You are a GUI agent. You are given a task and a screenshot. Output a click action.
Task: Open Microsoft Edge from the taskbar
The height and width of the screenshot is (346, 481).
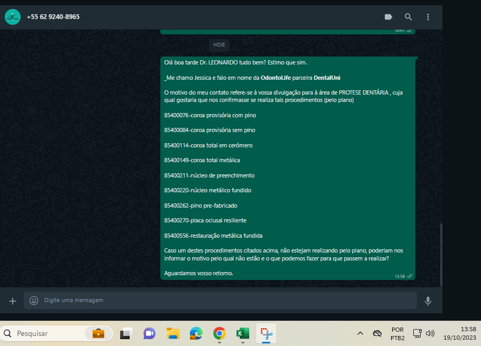[x=196, y=333]
